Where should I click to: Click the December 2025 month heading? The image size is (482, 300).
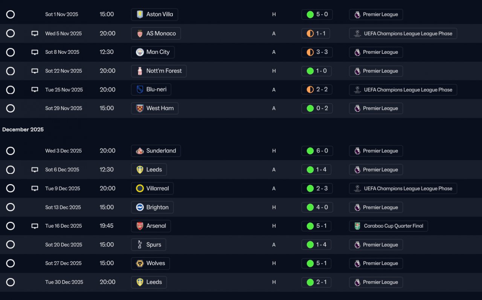click(x=23, y=129)
